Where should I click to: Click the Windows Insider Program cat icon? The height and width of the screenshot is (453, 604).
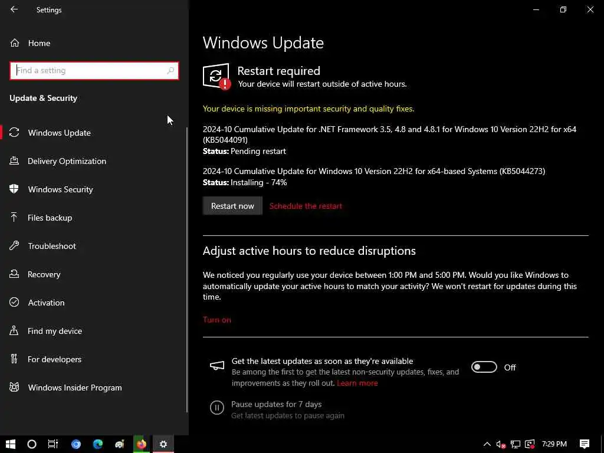14,387
